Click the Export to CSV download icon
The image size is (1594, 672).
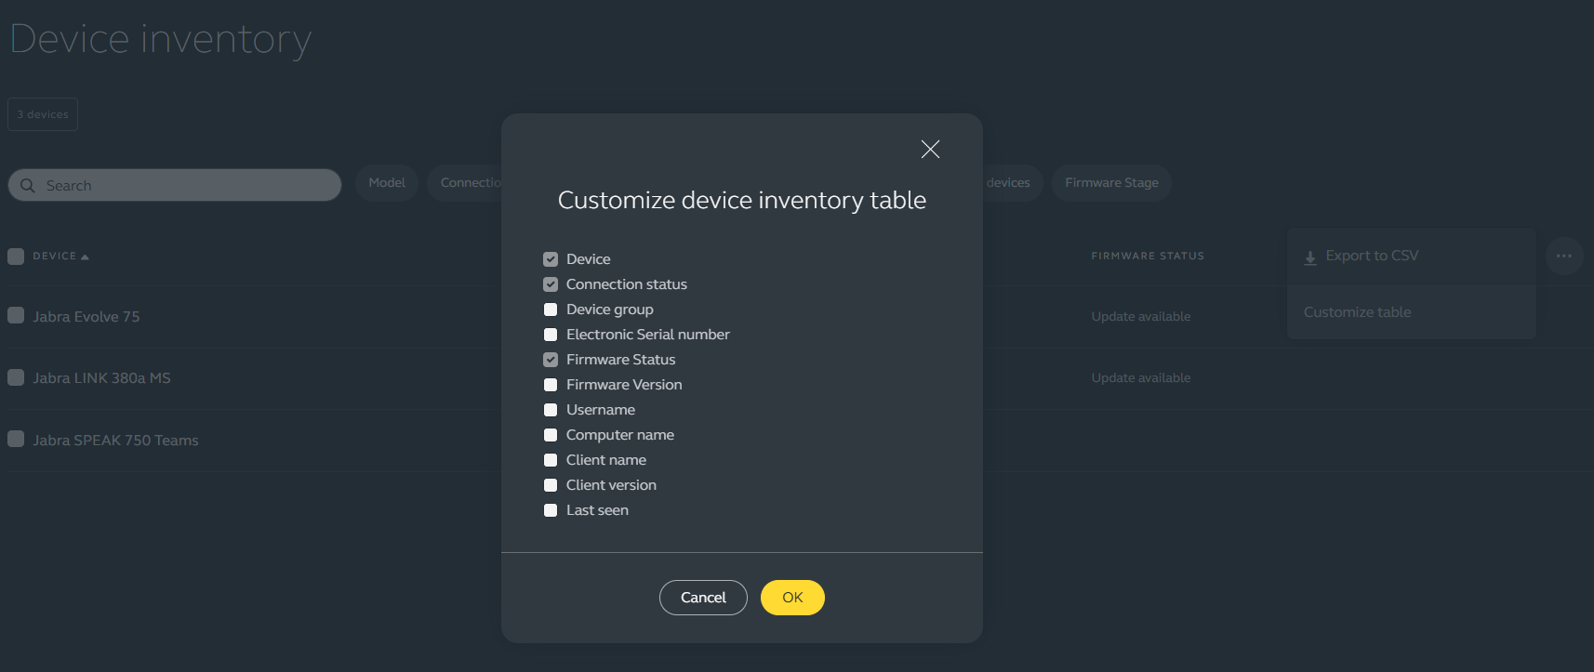point(1310,257)
